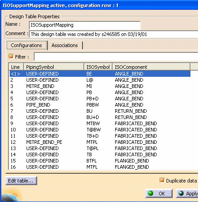Enable the Duplicate data checkbox
The width and height of the screenshot is (198, 202).
[162, 180]
